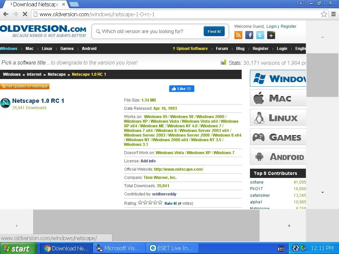Viewport: 339px width, 254px height.
Task: Open the http://www.netscape.com/ official website link
Action: pos(178,169)
